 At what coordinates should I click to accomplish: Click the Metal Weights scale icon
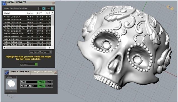pyautogui.click(x=4, y=3)
